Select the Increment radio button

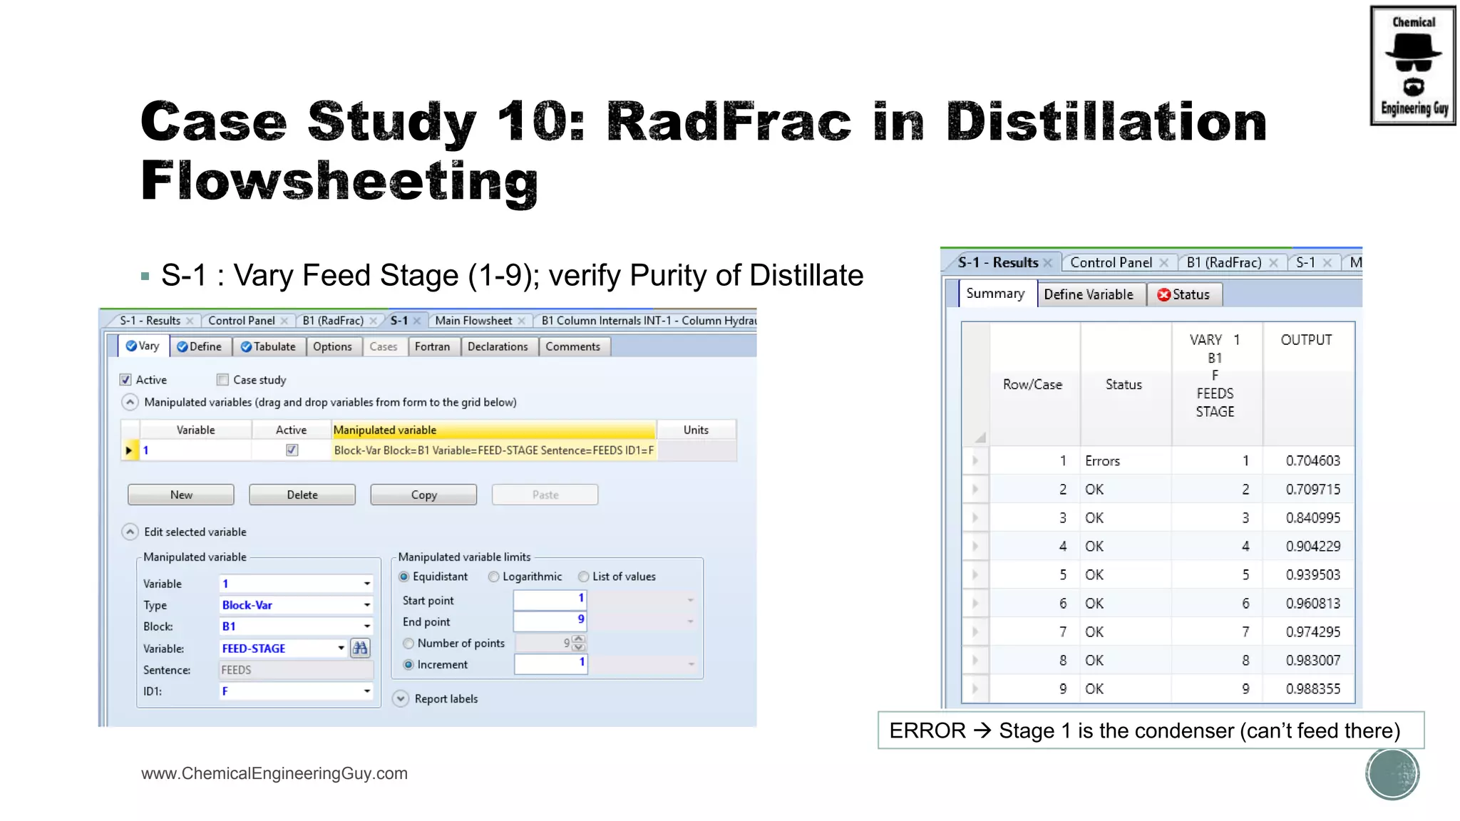[x=408, y=665]
